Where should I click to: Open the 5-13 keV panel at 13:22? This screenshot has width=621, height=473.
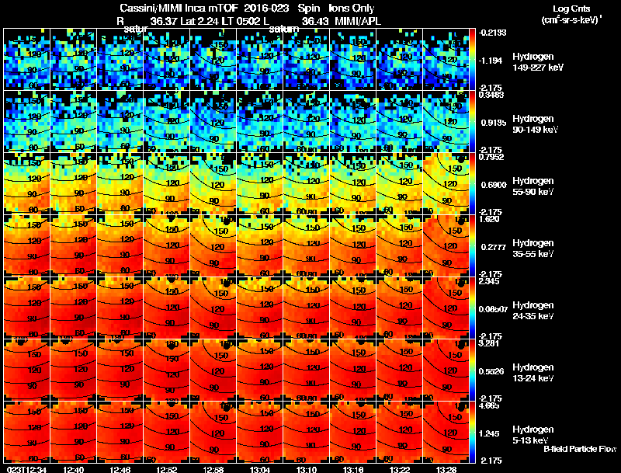[400, 433]
